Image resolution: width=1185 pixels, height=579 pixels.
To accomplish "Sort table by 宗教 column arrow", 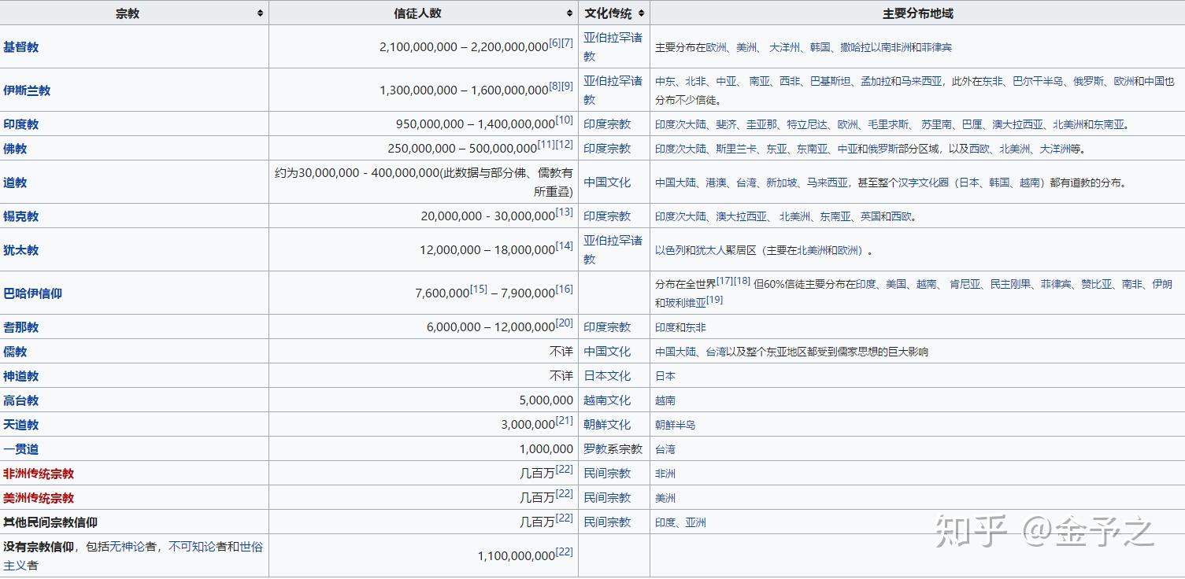I will click(x=261, y=13).
